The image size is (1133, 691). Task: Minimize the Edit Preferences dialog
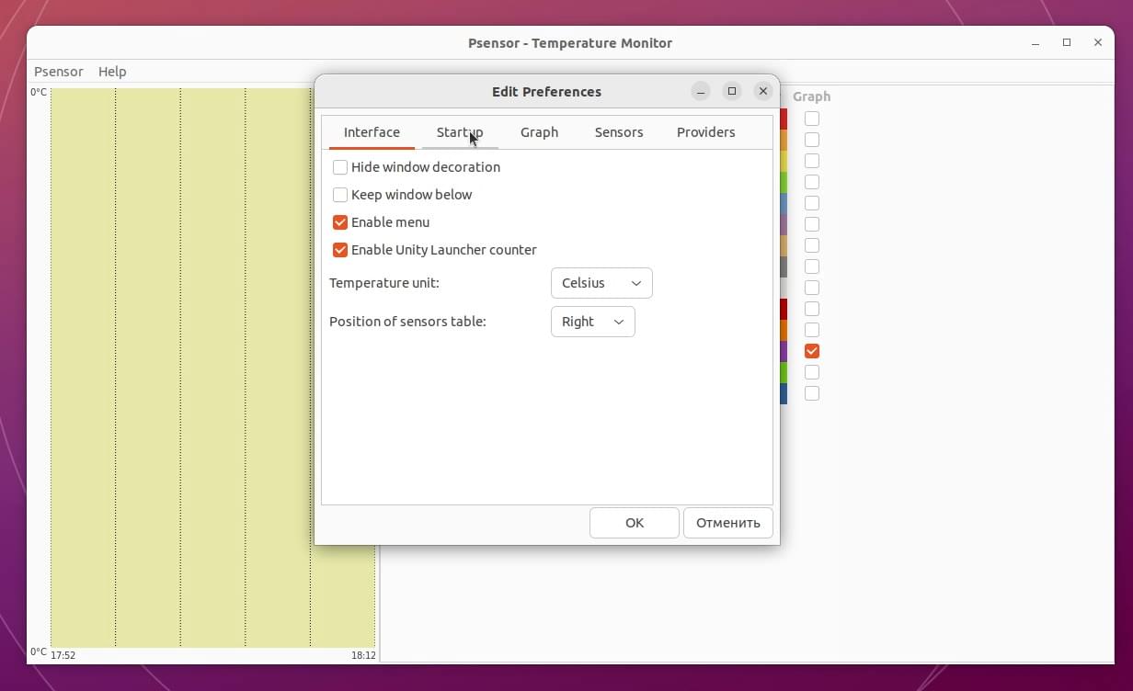[x=701, y=91]
